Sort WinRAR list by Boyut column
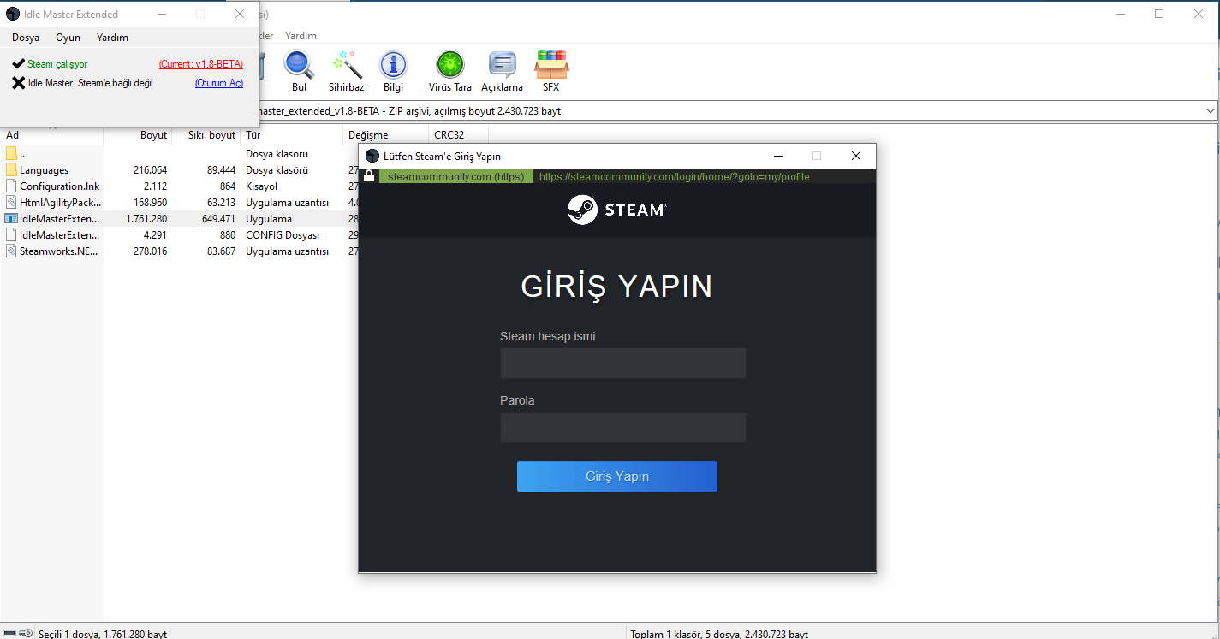The image size is (1220, 639). coord(138,135)
